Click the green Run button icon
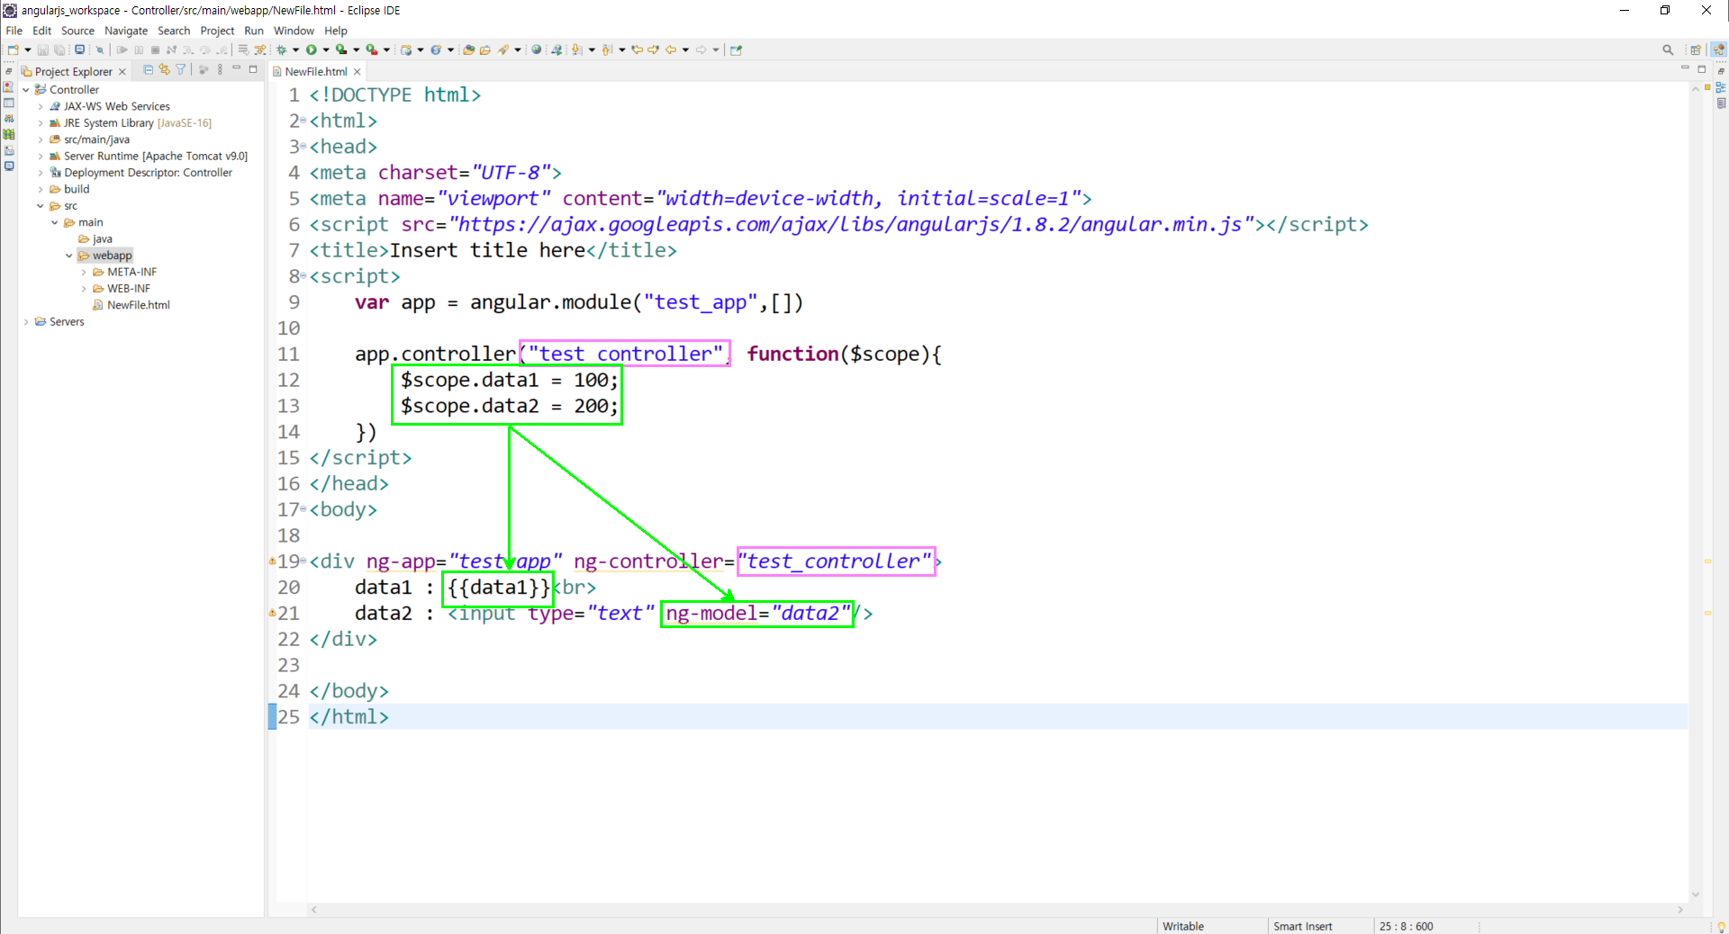The height and width of the screenshot is (934, 1729). 312,50
